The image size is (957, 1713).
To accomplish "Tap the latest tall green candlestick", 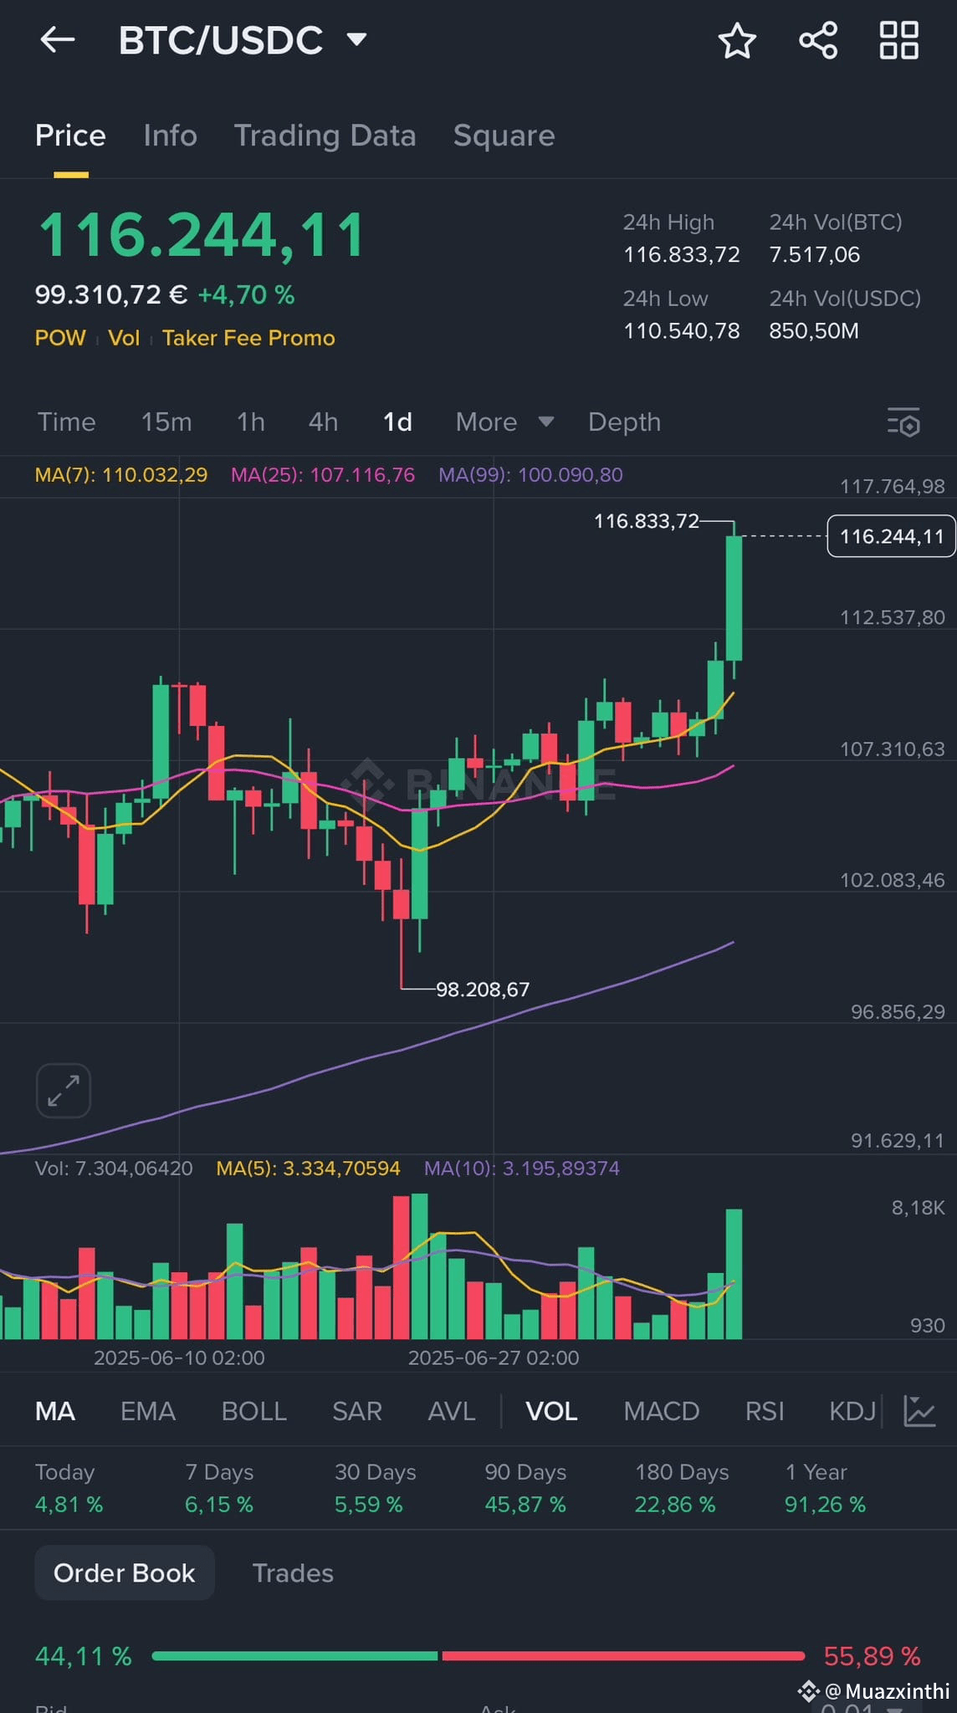I will [734, 598].
